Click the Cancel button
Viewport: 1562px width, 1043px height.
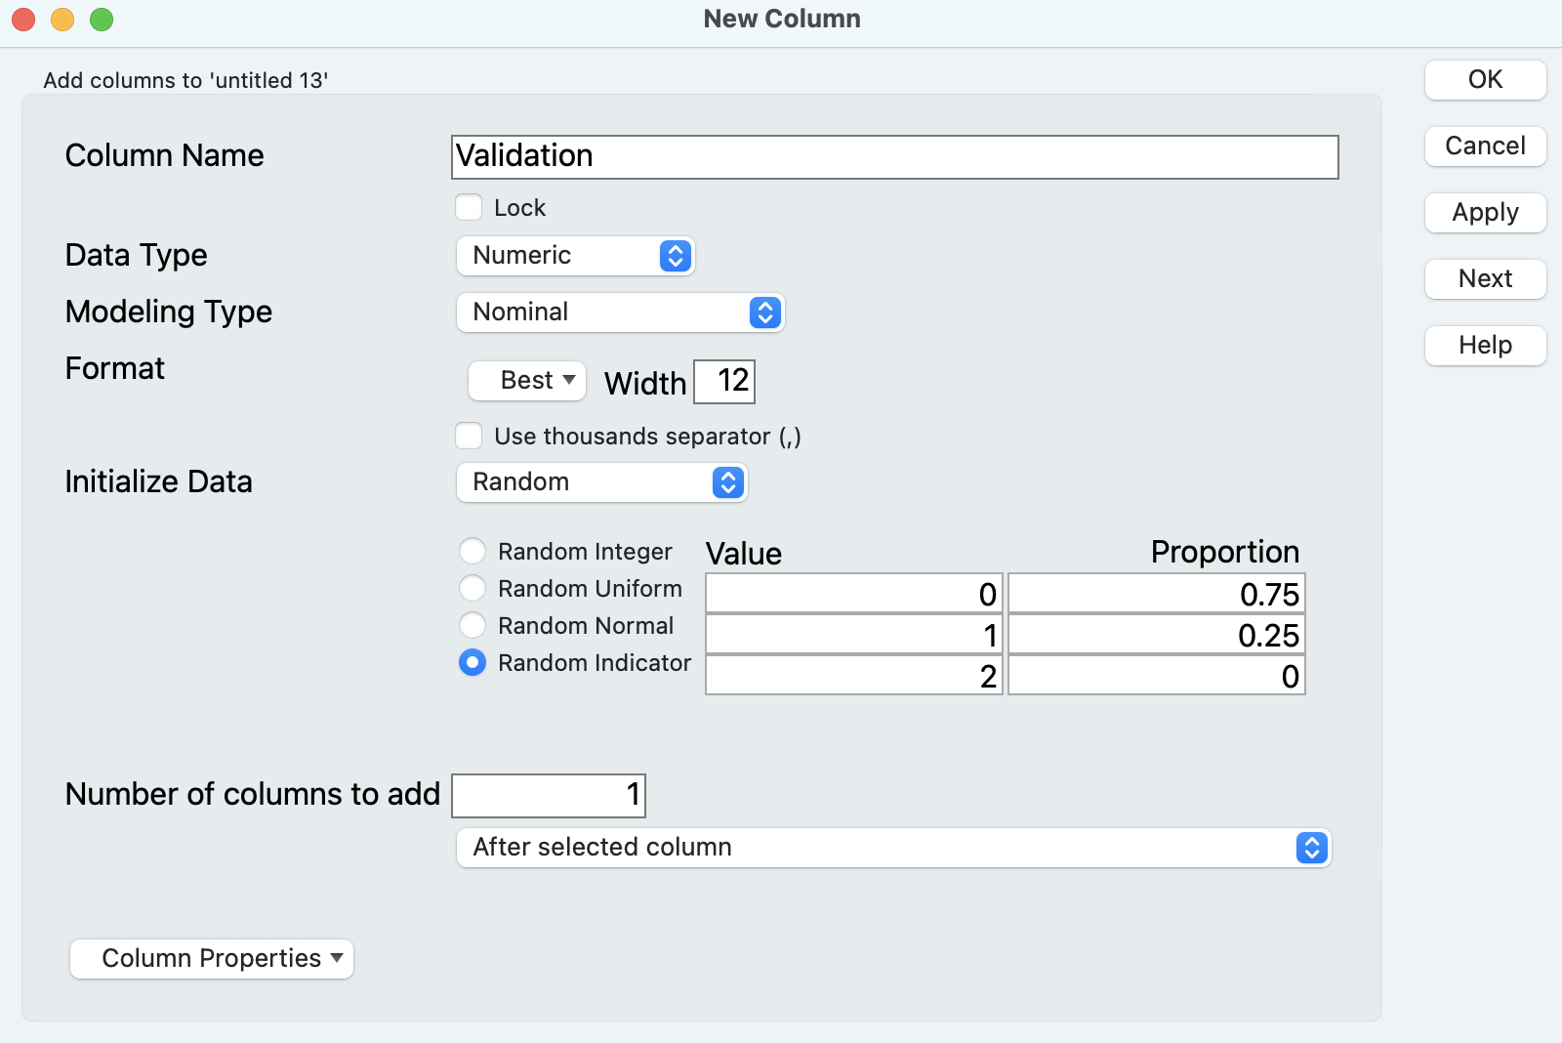[1485, 146]
